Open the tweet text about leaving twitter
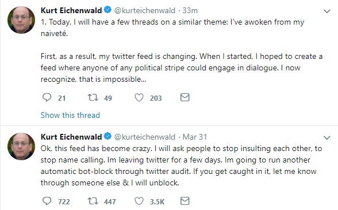This screenshot has height=210, width=338. click(x=181, y=165)
